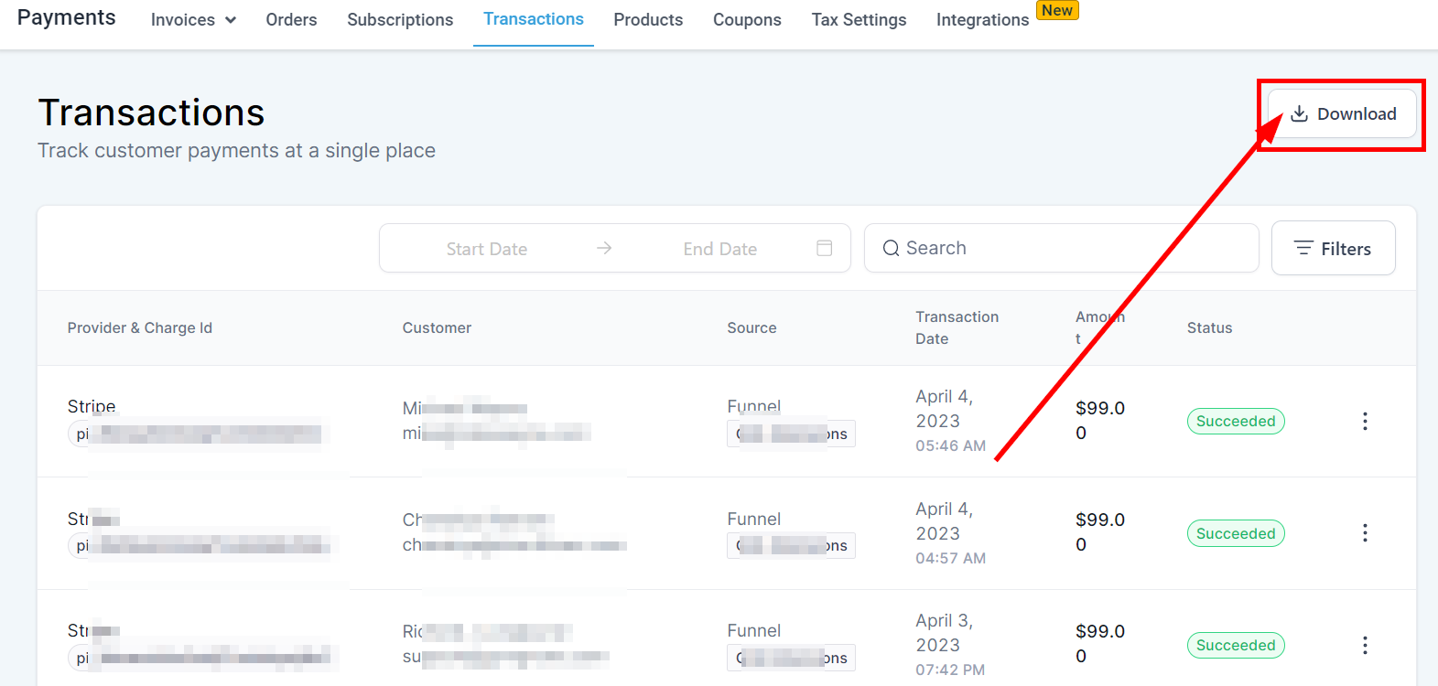The image size is (1438, 686).
Task: Click the Start Date field
Action: click(x=487, y=249)
